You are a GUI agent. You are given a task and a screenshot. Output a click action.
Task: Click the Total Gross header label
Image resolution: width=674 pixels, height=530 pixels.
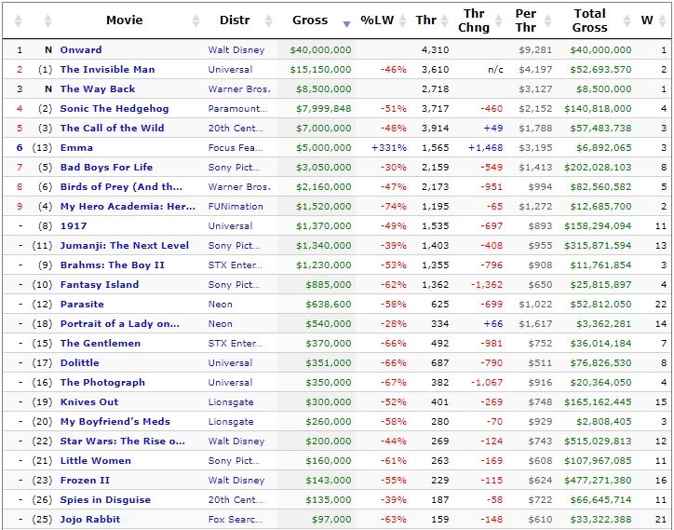(x=590, y=20)
